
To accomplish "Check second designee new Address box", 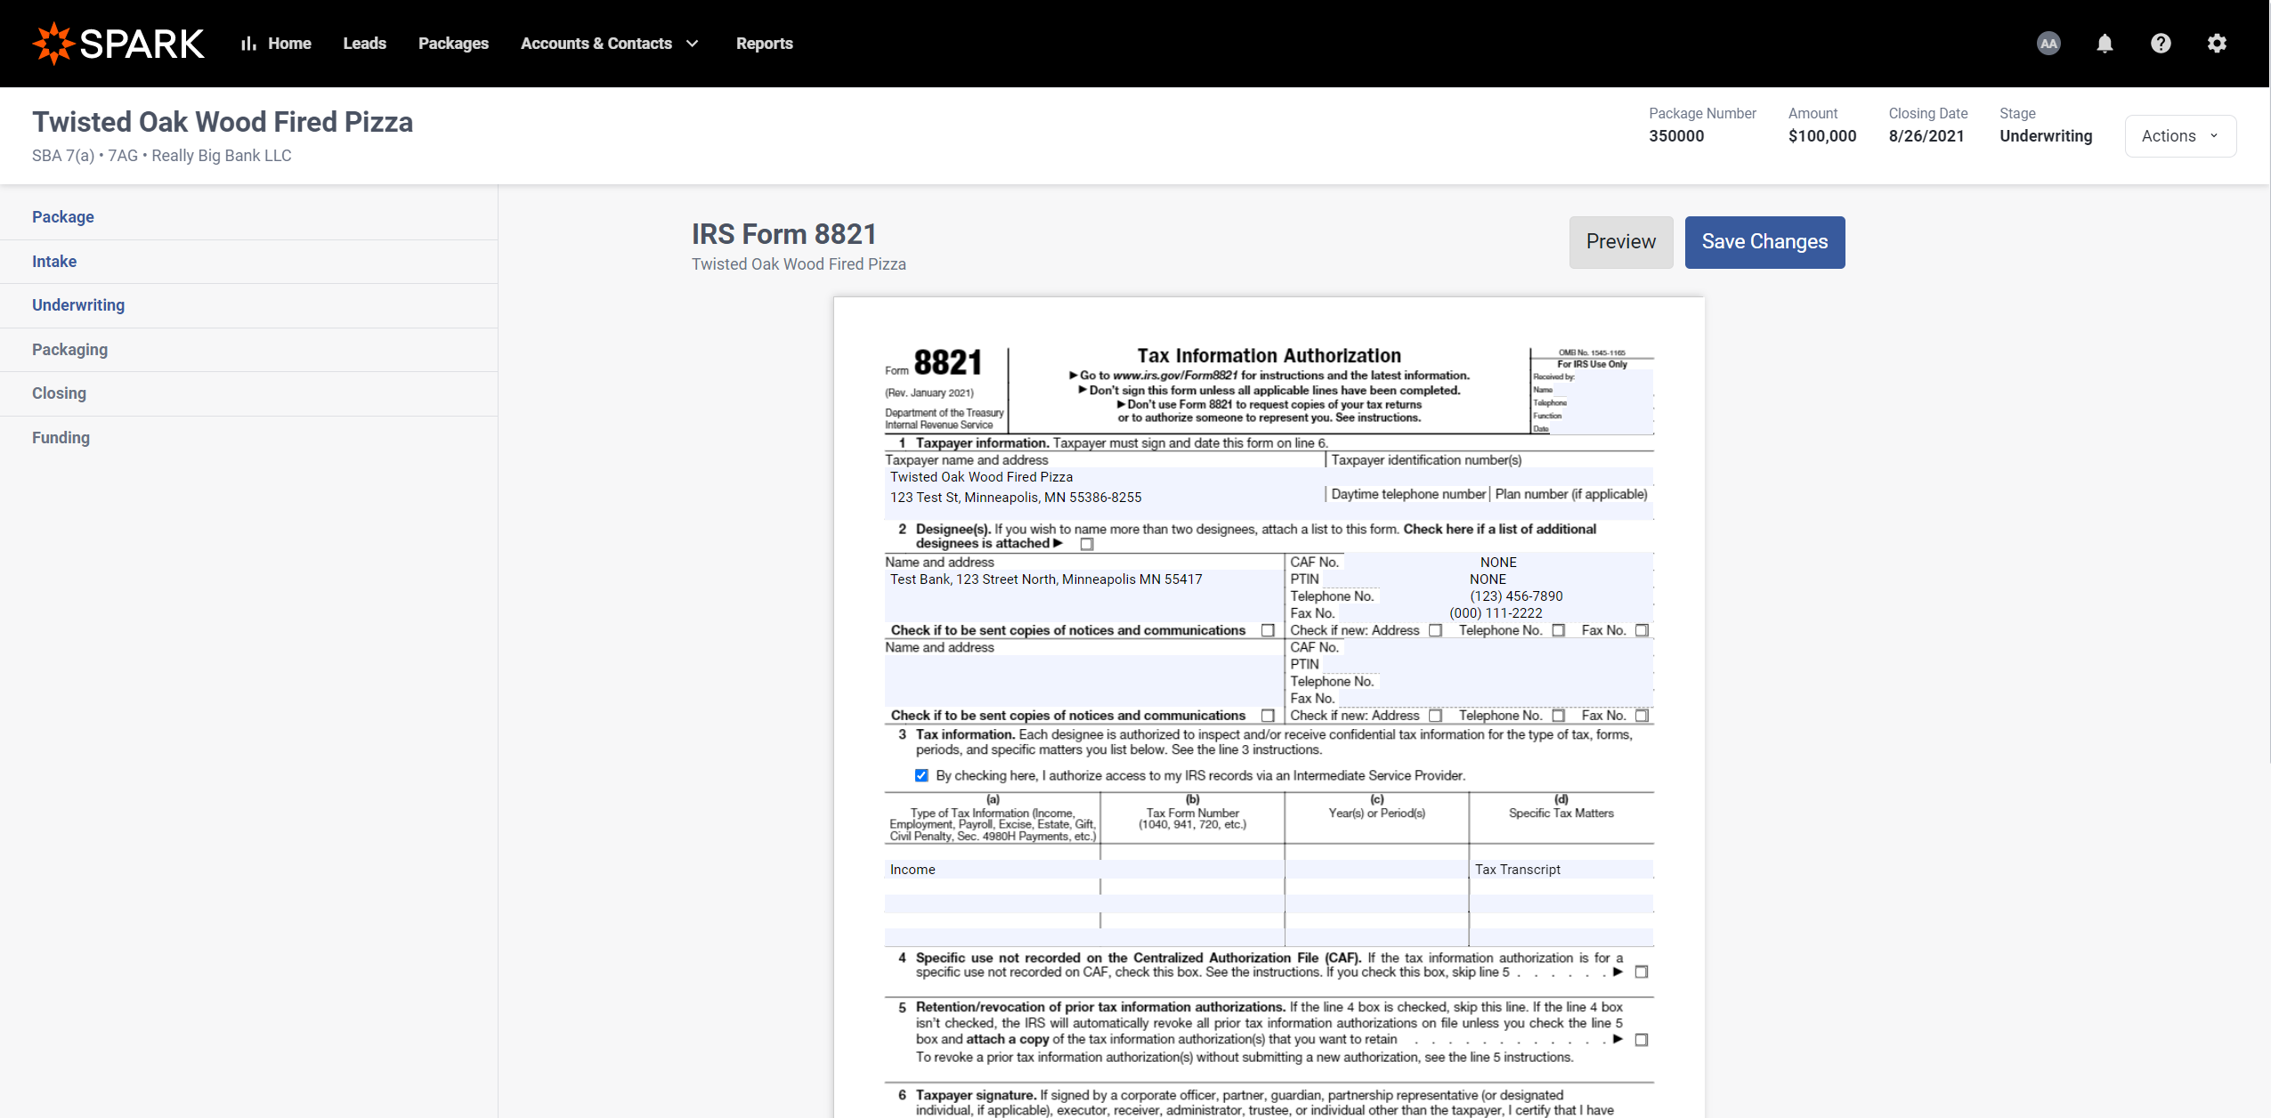I will coord(1435,716).
